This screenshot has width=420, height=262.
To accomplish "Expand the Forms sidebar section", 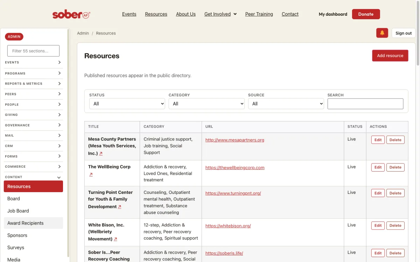I will [x=33, y=156].
